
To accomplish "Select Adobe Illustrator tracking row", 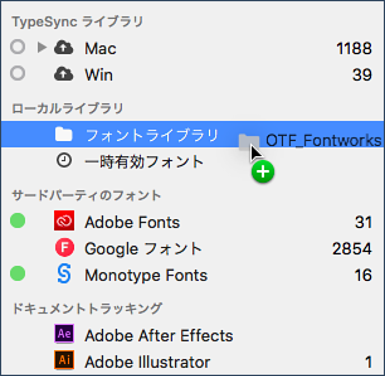I will [x=192, y=362].
